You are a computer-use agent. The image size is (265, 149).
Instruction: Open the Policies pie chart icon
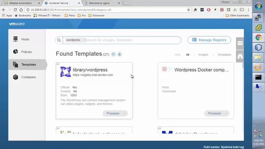click(x=15, y=51)
